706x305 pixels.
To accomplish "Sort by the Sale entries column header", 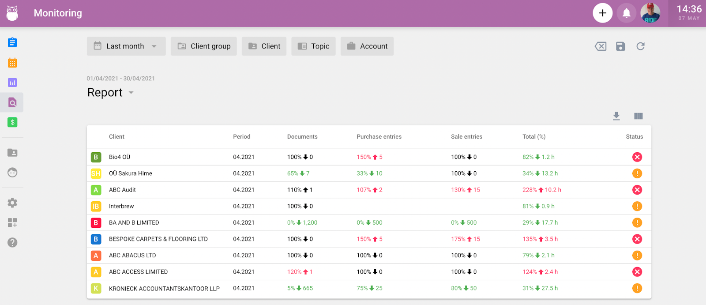I will point(466,137).
